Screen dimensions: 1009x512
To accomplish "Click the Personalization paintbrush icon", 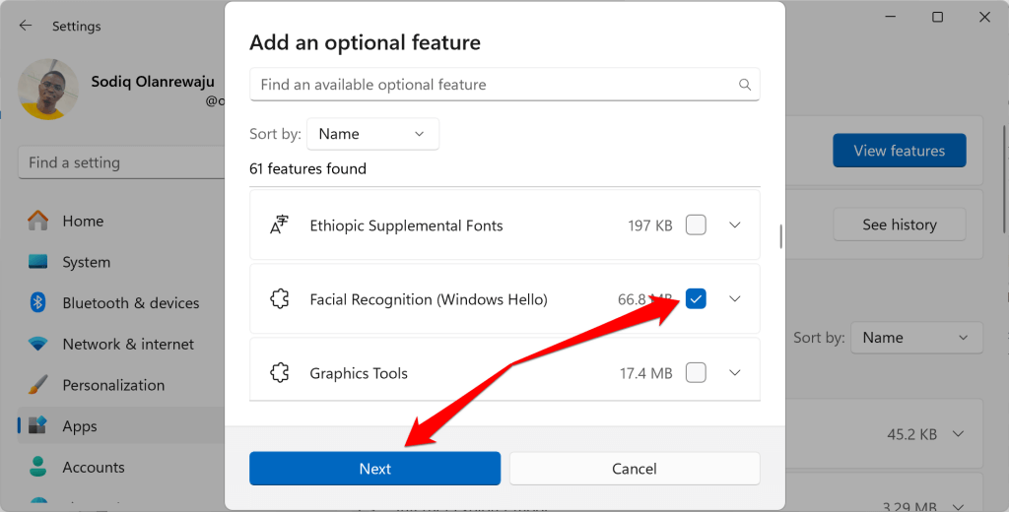I will [x=38, y=385].
